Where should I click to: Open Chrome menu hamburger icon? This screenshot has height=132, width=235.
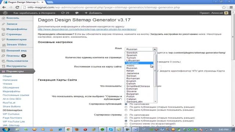click(231, 7)
